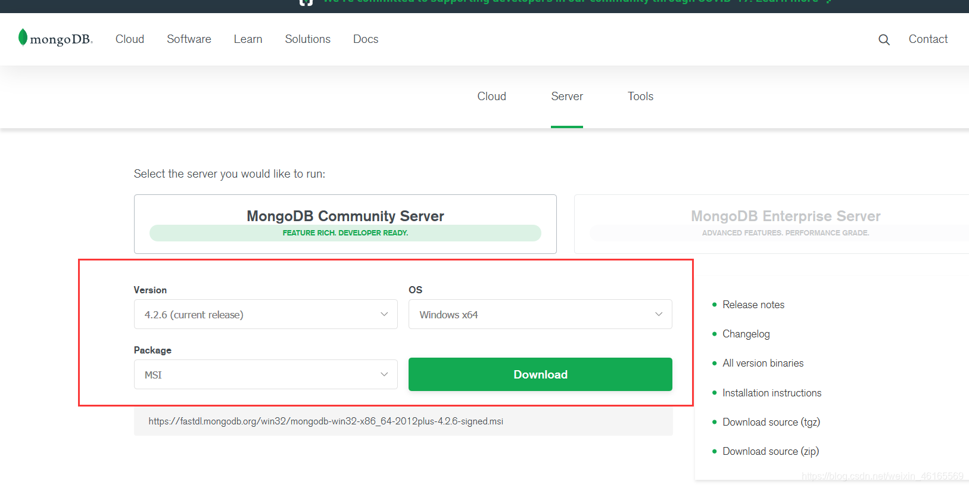Click the MongoDB leaf logo
The width and height of the screenshot is (969, 487).
click(x=55, y=38)
